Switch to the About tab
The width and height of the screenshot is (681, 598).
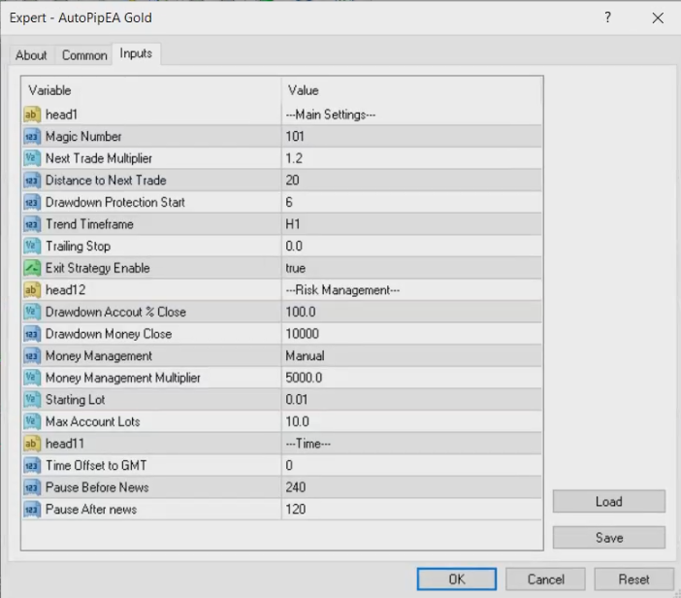click(x=31, y=55)
